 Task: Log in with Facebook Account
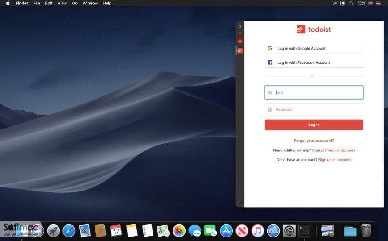click(x=314, y=62)
